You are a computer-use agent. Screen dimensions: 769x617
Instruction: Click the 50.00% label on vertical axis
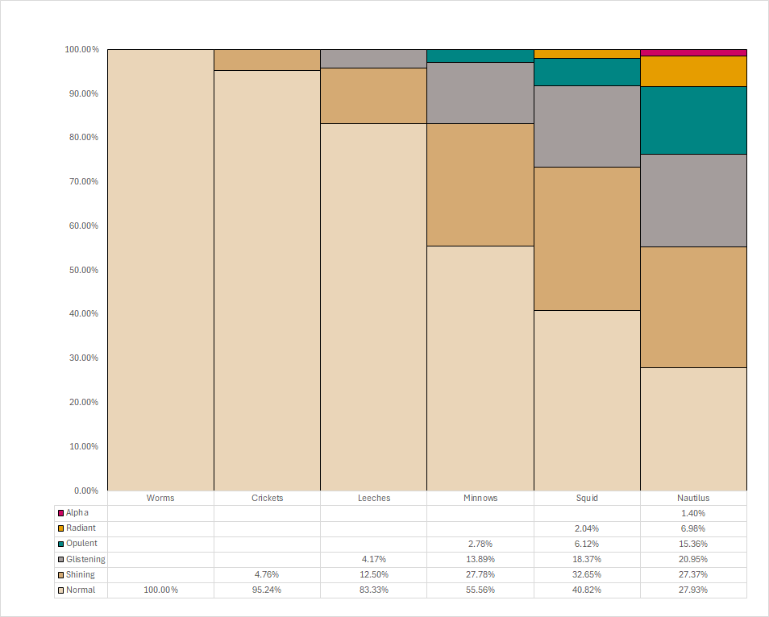[x=83, y=270]
